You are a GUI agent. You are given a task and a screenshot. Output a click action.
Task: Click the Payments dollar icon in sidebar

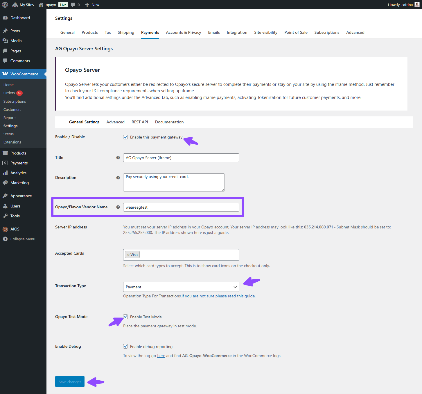(5, 163)
